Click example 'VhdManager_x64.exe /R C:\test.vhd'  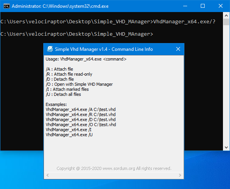pos(81,114)
